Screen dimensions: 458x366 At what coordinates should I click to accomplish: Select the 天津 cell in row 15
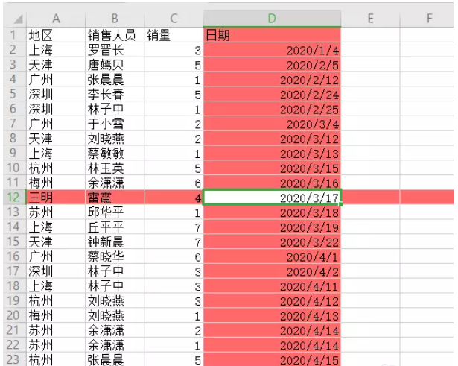coord(56,242)
